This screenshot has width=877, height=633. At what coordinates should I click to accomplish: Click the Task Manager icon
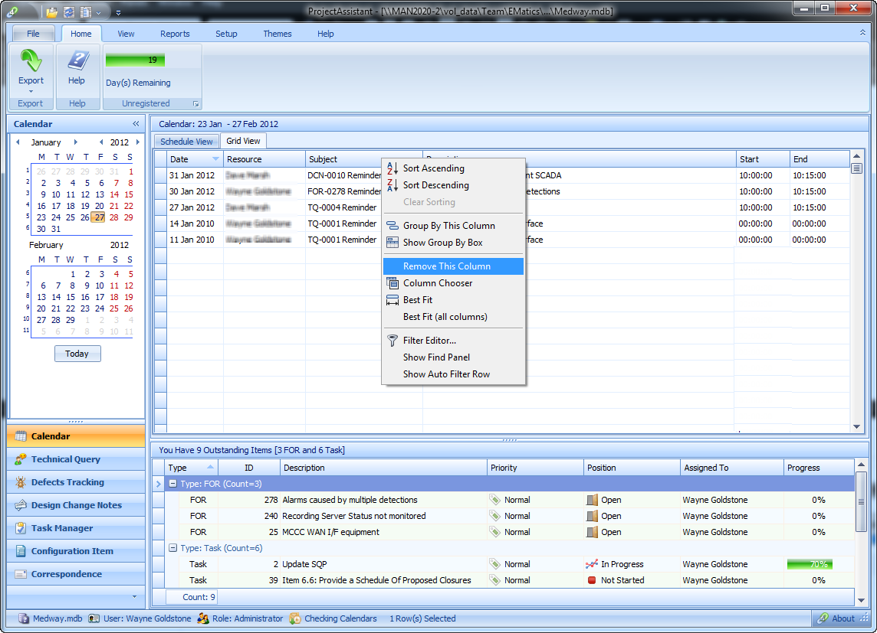coord(21,527)
